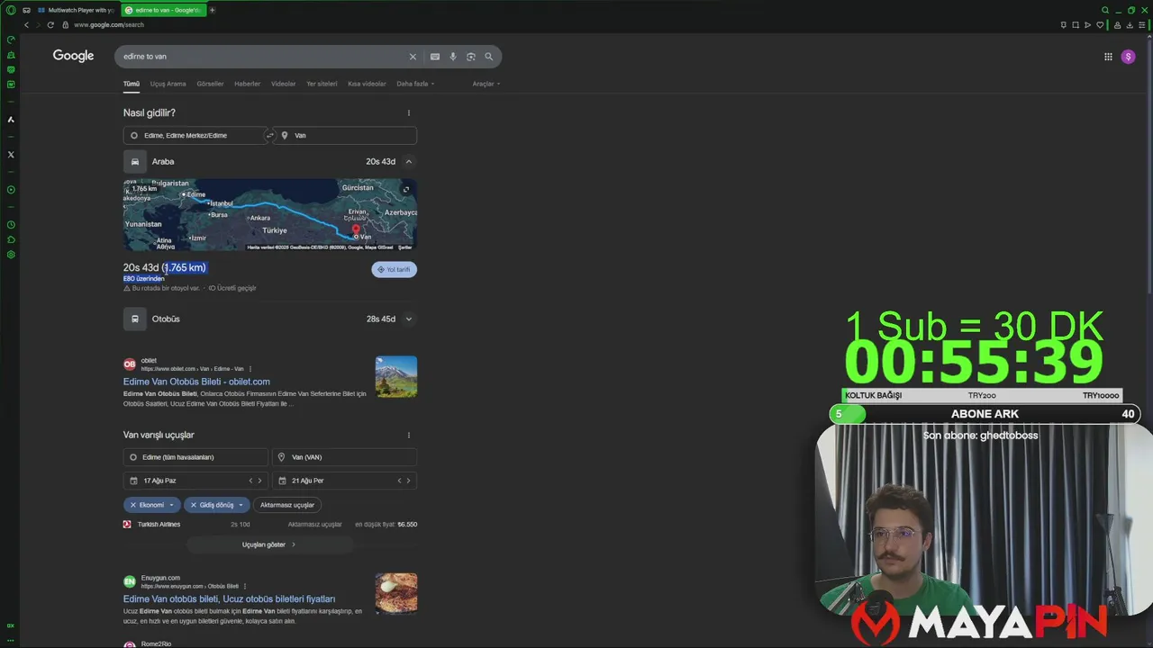Open Settings gear icon in sidebar
Screen dimensions: 1153x648
[x=11, y=255]
